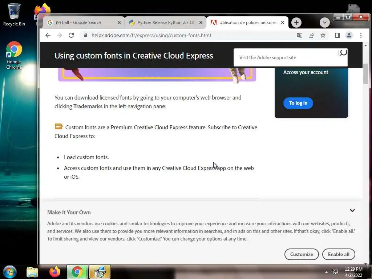Screen dimensions: 372x279
Task: Click the Customize cookies button
Action: click(302, 254)
